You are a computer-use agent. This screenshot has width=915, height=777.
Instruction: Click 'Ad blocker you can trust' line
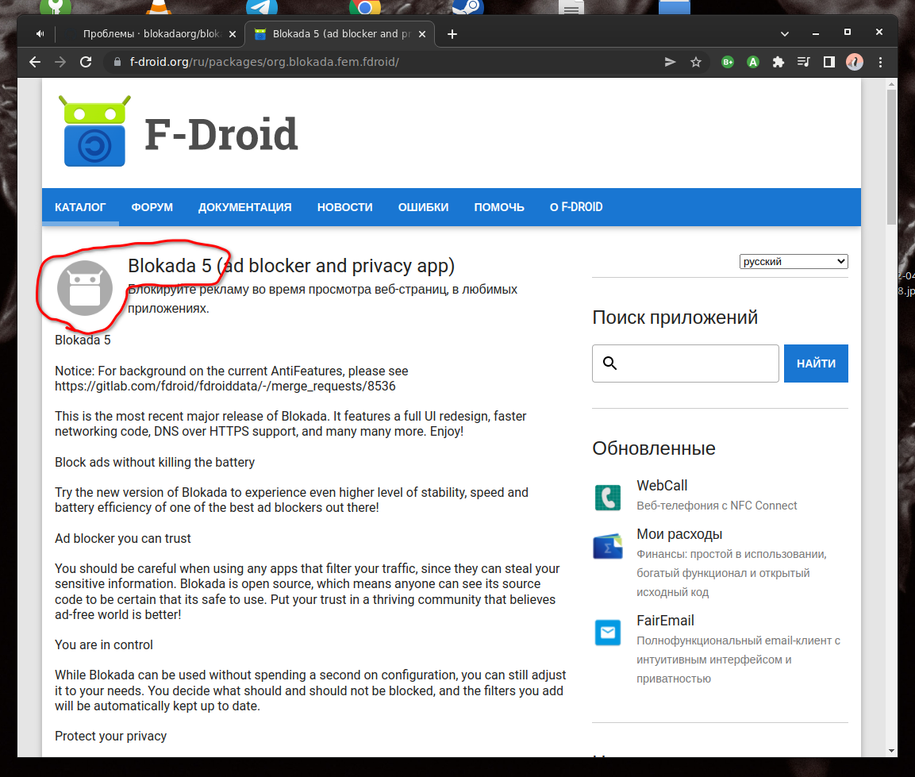[x=122, y=538]
